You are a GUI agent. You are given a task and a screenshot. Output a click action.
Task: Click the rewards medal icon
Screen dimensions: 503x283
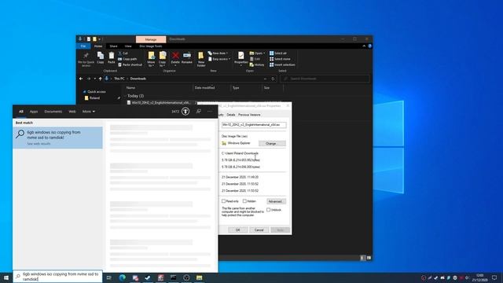point(185,112)
